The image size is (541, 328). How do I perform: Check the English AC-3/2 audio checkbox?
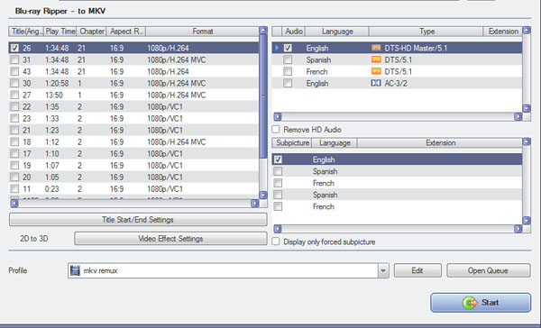point(288,83)
